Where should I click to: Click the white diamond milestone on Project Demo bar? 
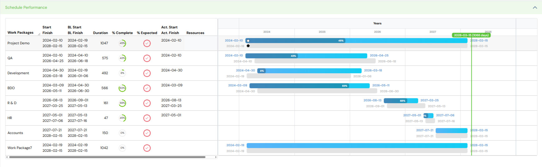pos(248,41)
